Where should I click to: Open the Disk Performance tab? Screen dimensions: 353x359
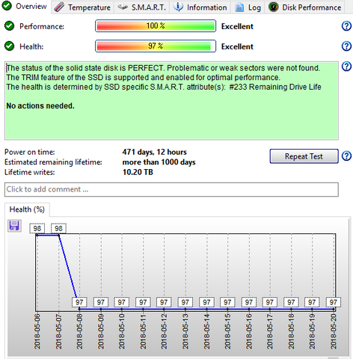pos(304,7)
